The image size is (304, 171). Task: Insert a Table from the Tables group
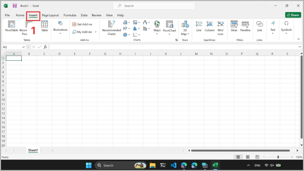(45, 26)
